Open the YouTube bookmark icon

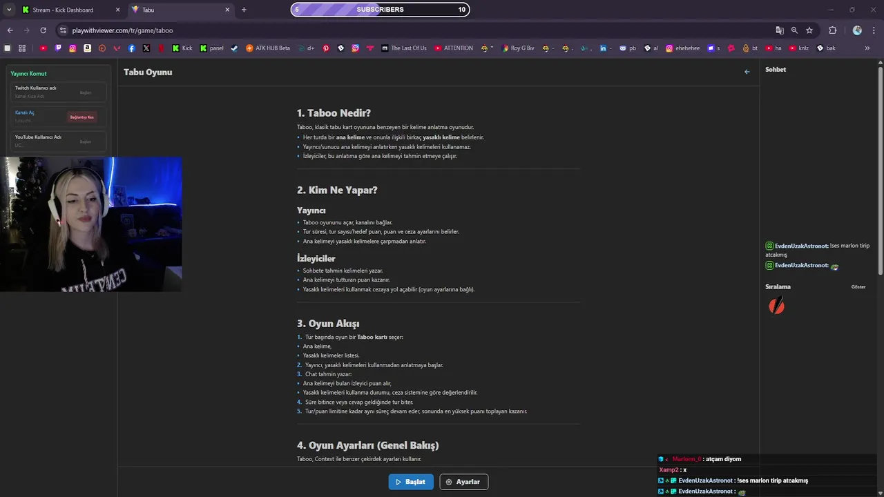(43, 48)
